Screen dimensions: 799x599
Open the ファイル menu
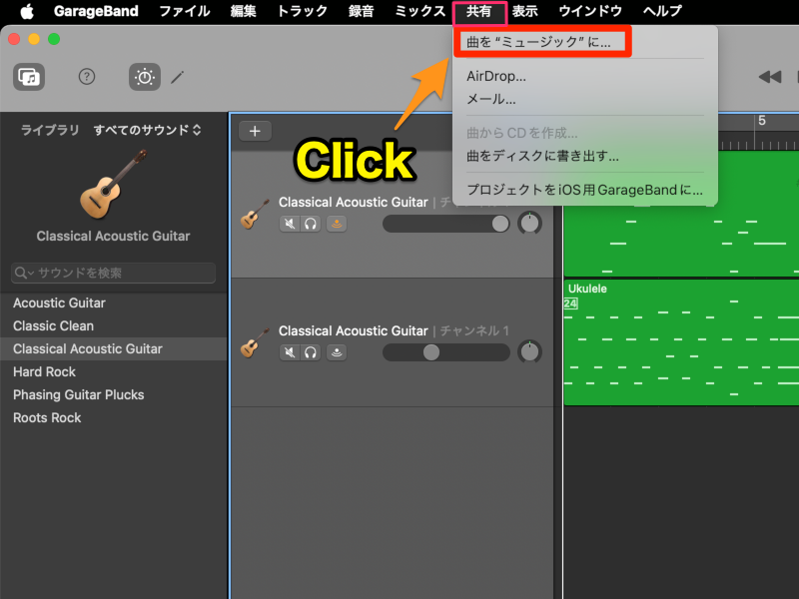tap(184, 11)
